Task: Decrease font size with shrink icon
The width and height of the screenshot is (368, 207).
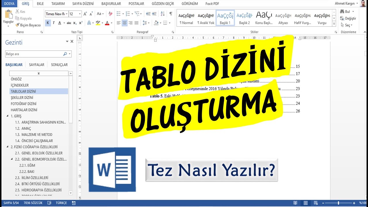Action: (x=91, y=14)
